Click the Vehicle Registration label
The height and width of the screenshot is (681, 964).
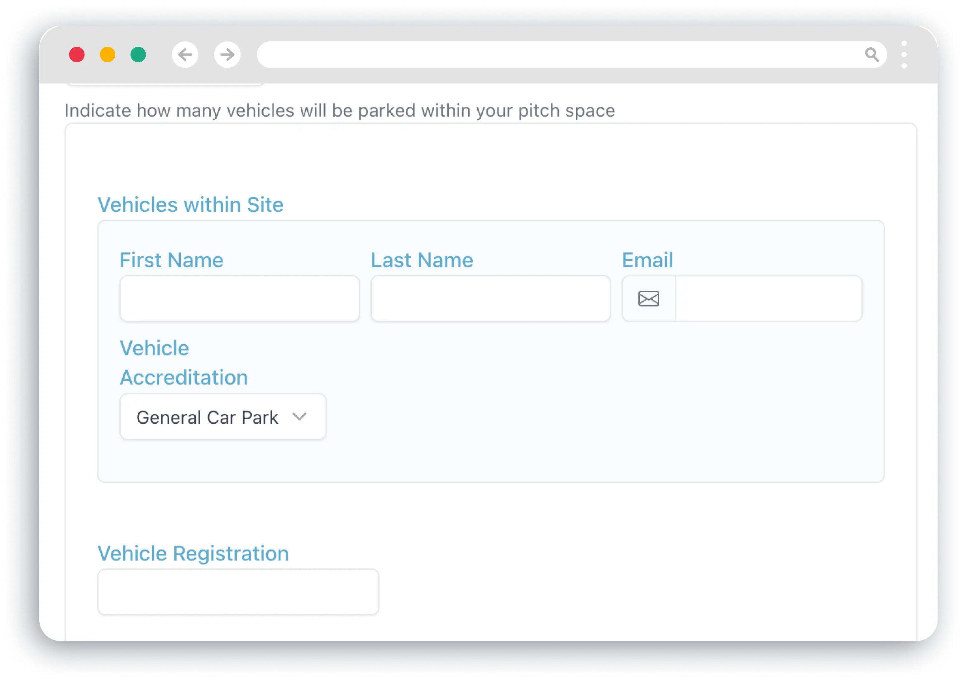point(193,553)
